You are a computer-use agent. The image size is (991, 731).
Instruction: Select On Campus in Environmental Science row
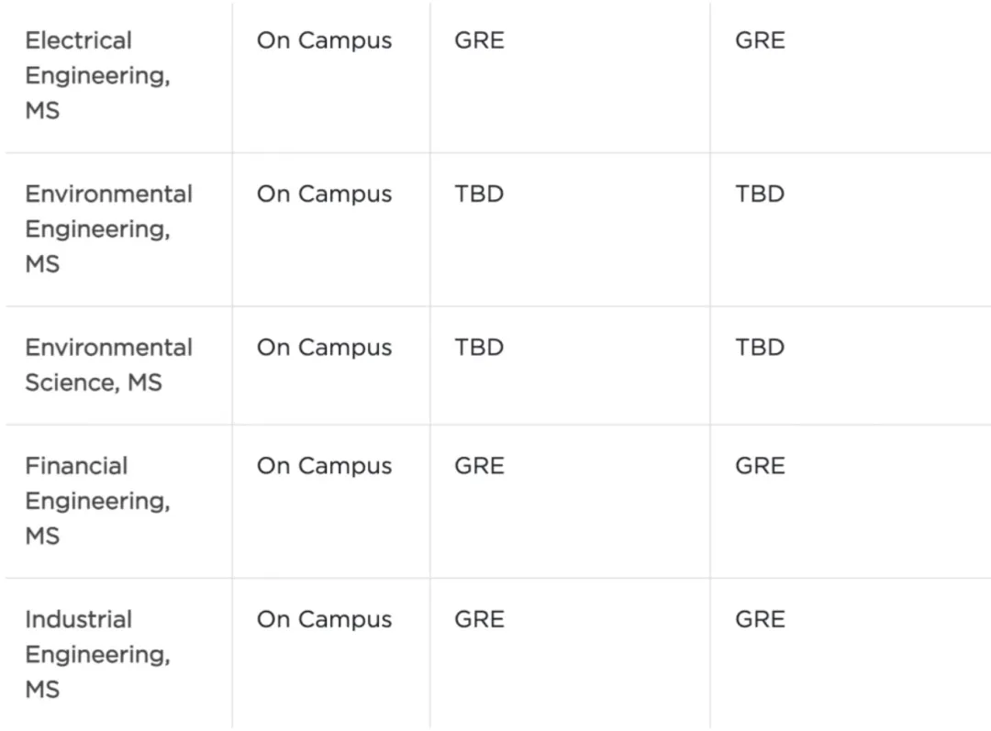(x=324, y=348)
